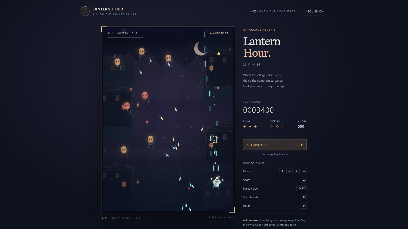Click the up arrow key icon

coord(282,171)
